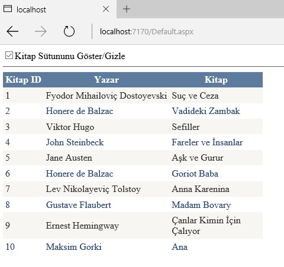Click the browser forward arrow
284x267 pixels.
[41, 31]
